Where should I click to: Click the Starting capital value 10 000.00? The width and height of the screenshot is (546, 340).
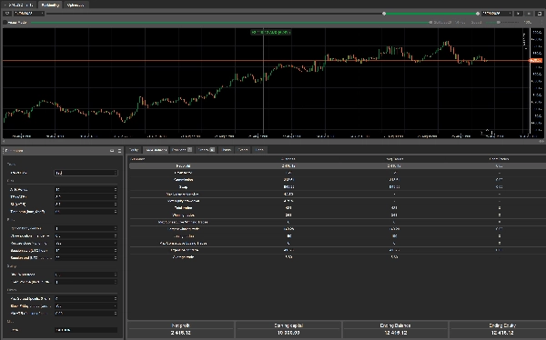tap(288, 333)
